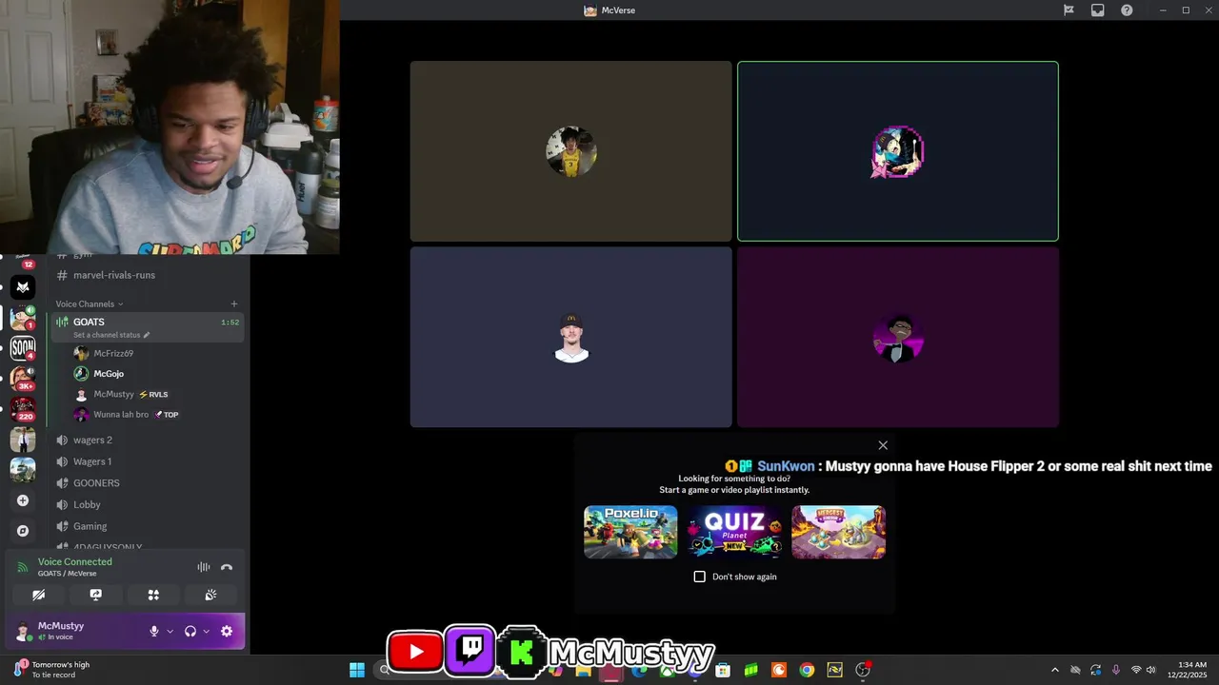Create a channel with Voice Channels plus
The height and width of the screenshot is (685, 1219).
[234, 304]
